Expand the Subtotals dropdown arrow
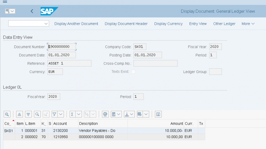This screenshot has width=266, height=149. [x=93, y=114]
